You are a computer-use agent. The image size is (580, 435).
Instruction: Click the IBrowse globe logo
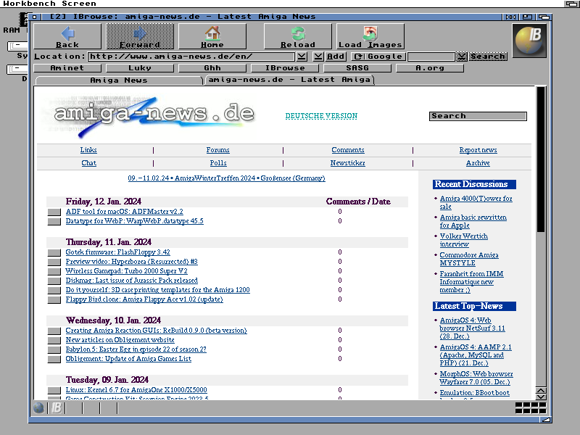pyautogui.click(x=529, y=41)
